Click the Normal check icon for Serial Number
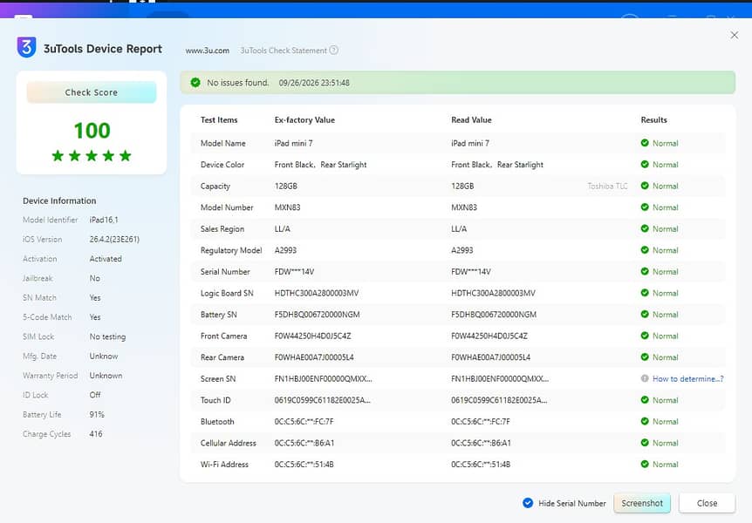Image resolution: width=752 pixels, height=523 pixels. coord(645,271)
